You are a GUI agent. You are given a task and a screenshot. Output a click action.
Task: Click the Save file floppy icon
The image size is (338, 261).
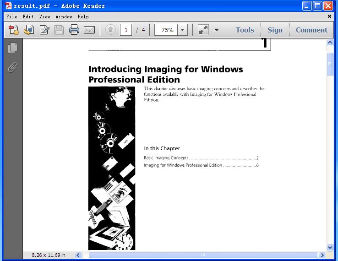click(59, 30)
